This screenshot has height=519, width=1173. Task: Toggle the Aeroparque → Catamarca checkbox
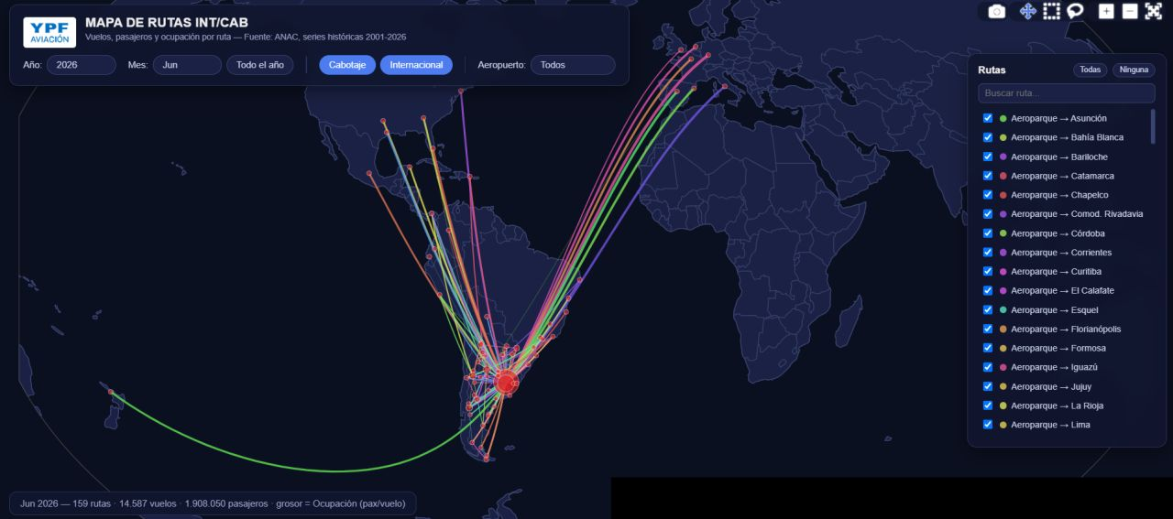(988, 176)
